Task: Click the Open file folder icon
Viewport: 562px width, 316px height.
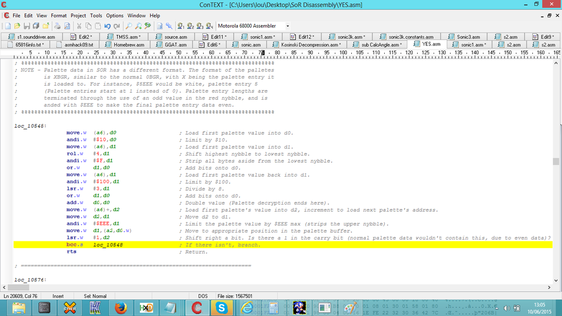Action: pyautogui.click(x=17, y=26)
